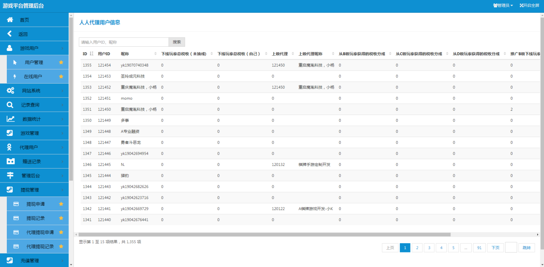Open the 管理员 dropdown in the header
Image resolution: width=544 pixels, height=267 pixels.
(503, 6)
